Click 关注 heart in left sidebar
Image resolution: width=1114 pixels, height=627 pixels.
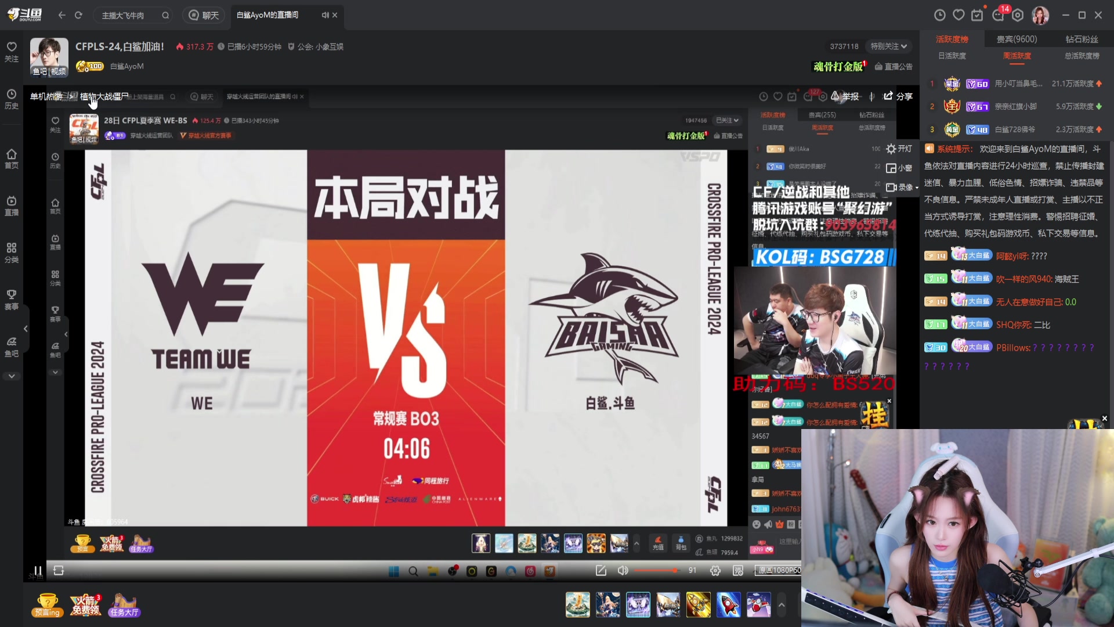coord(12,52)
